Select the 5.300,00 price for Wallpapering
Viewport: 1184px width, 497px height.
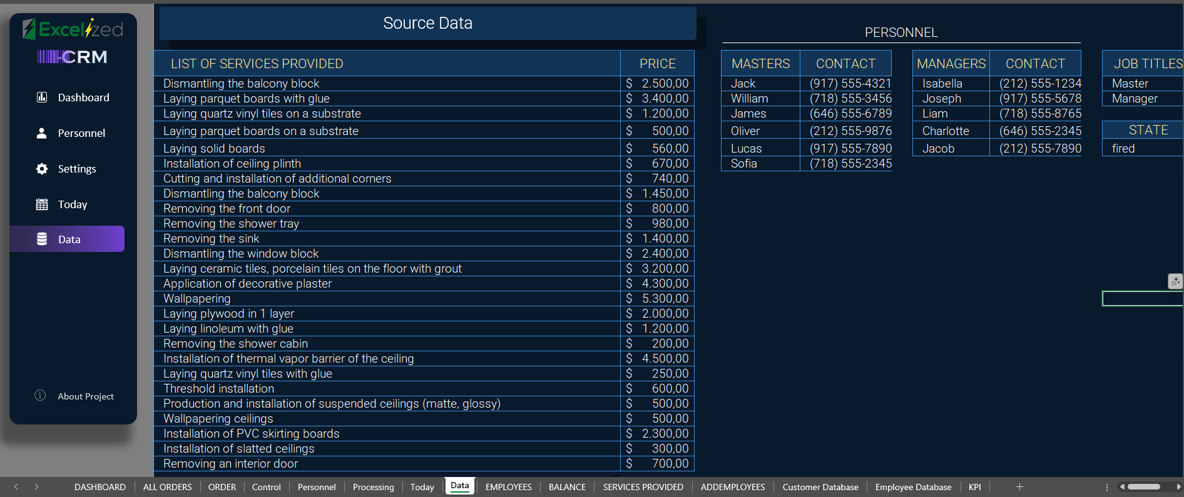[x=658, y=299]
